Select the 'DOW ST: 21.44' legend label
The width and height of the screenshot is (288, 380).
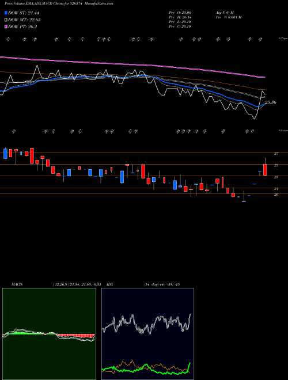pos(24,13)
